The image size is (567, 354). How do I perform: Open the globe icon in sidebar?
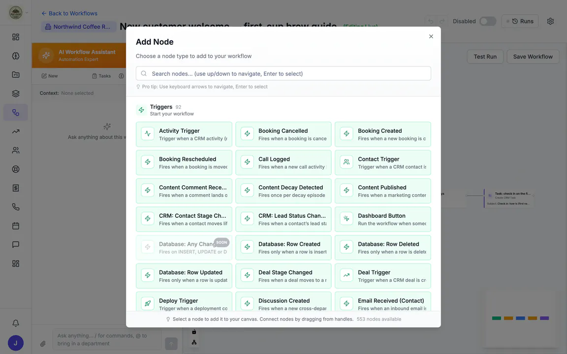pos(16,56)
